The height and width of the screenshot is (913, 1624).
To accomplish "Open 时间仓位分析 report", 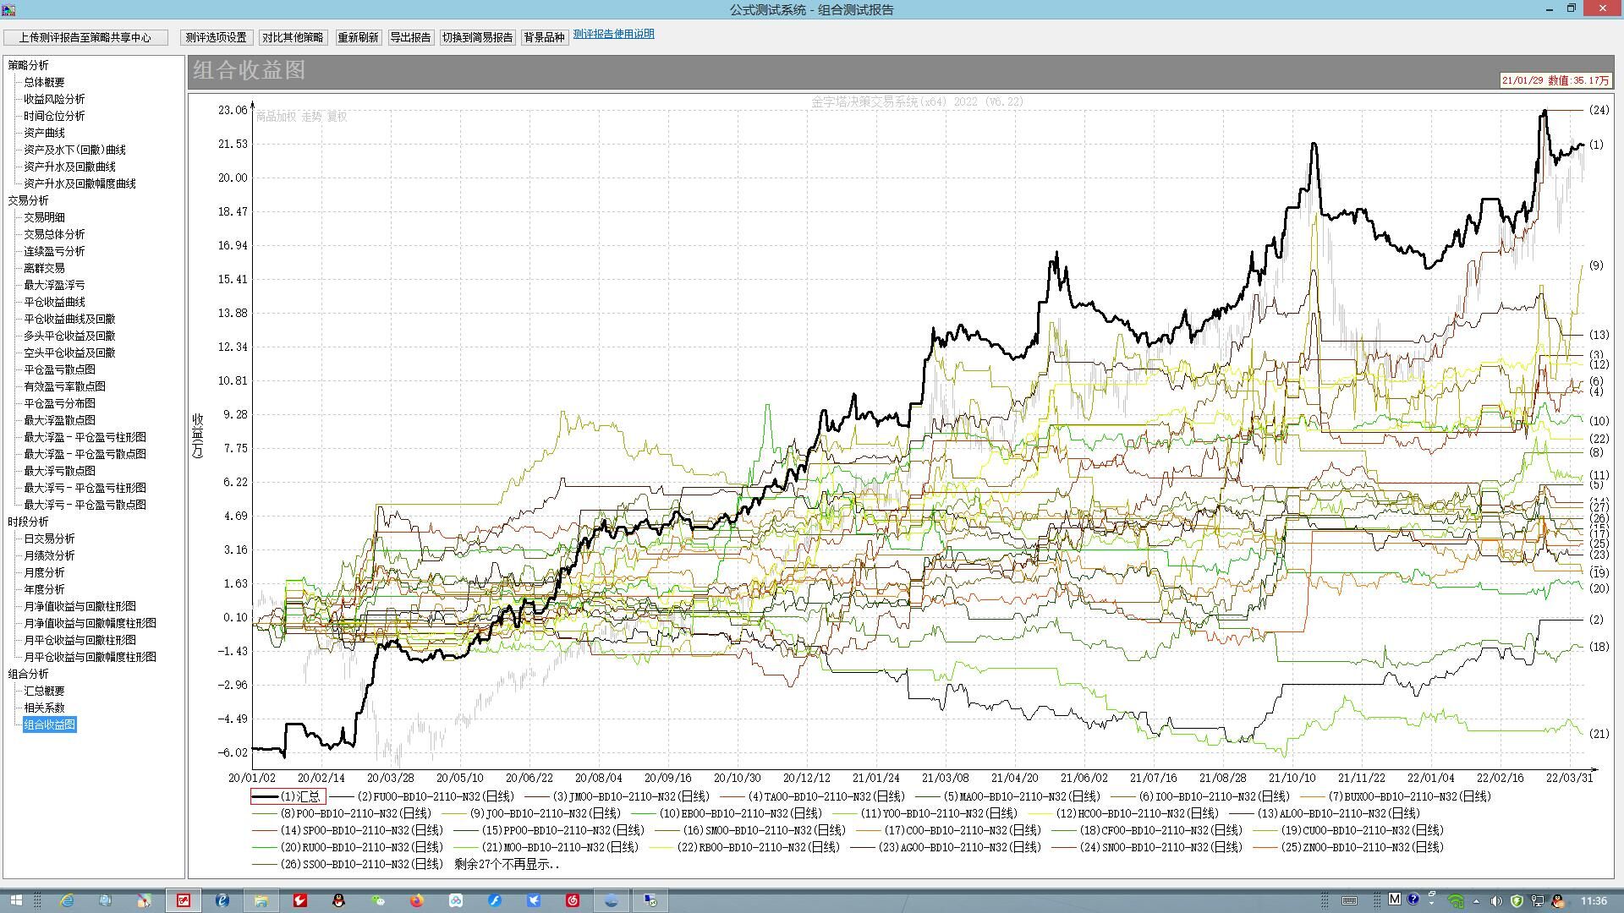I will [54, 116].
